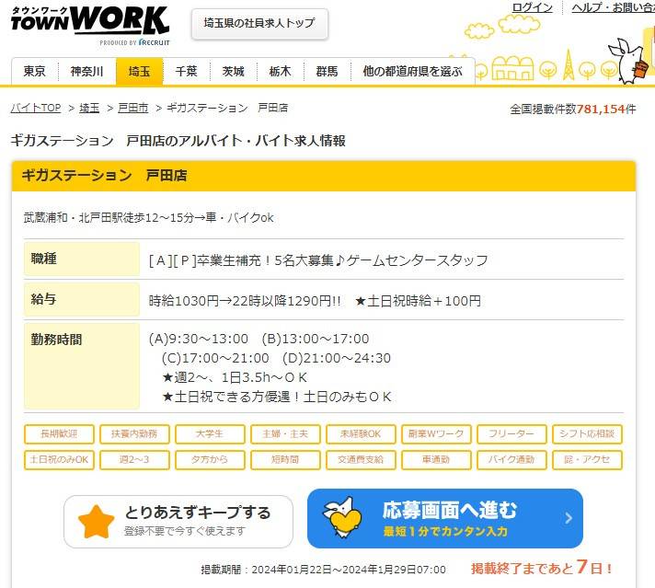Click the バイク通勤 tag

(x=511, y=459)
